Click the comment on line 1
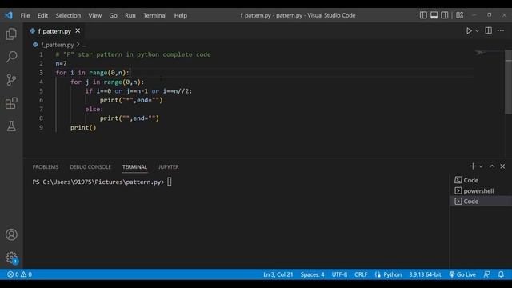The width and height of the screenshot is (512, 288). tap(133, 54)
